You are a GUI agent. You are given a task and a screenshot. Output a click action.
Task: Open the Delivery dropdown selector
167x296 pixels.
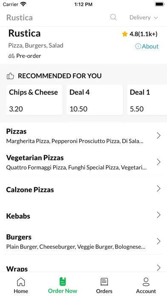(144, 17)
